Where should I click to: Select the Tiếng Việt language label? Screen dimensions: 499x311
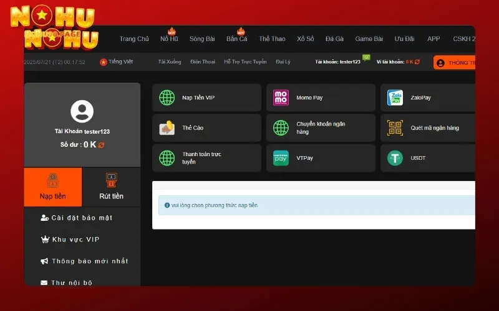[120, 62]
